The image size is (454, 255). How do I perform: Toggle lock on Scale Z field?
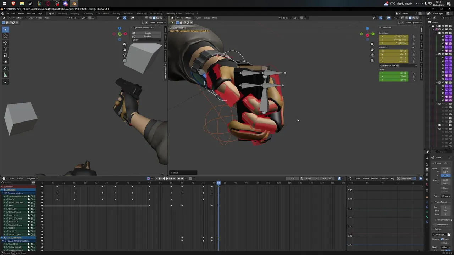413,80
